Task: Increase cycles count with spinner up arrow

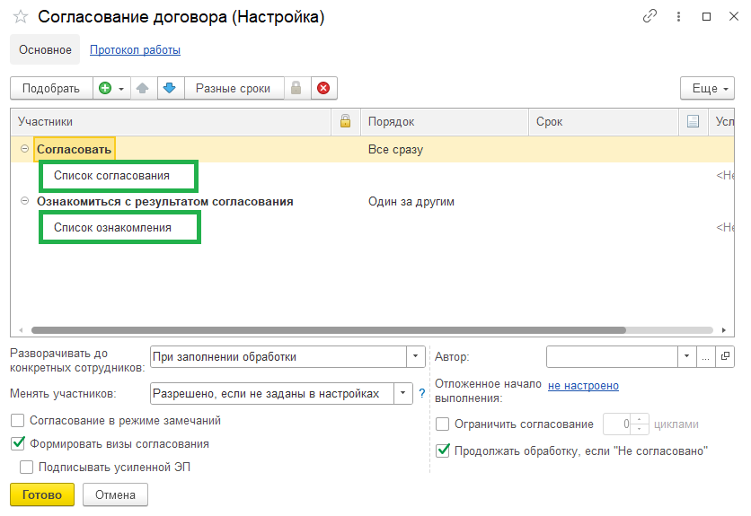Action: (x=640, y=419)
